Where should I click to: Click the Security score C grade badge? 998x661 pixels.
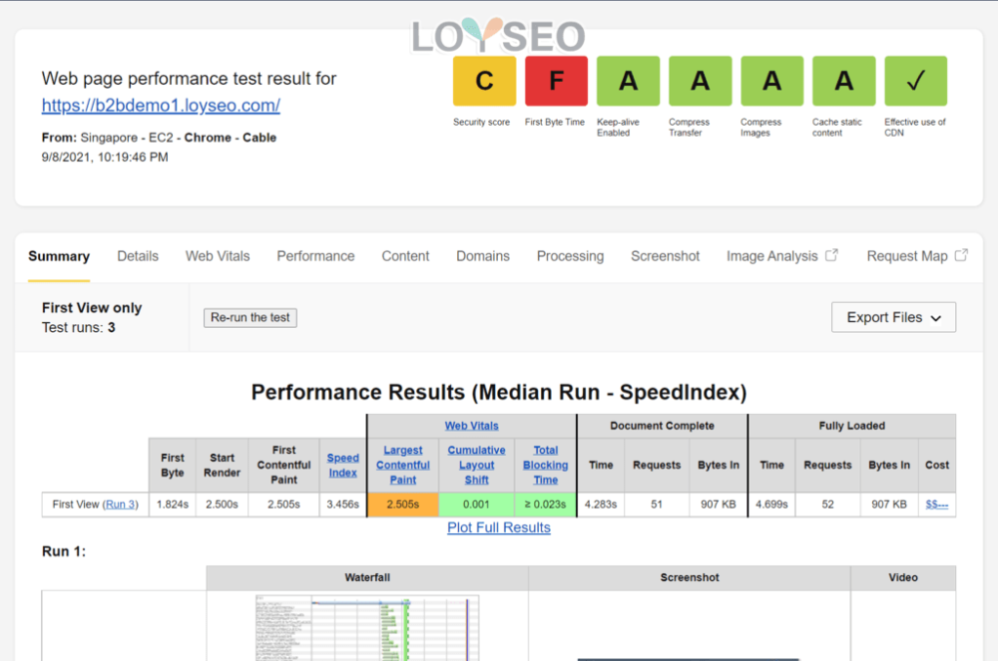[x=484, y=81]
